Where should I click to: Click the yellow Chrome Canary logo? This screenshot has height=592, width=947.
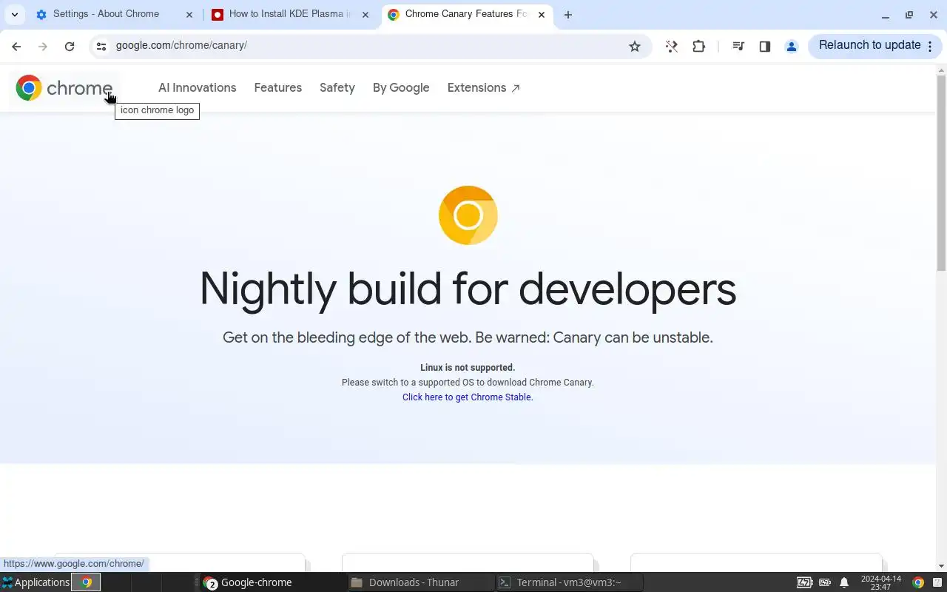[468, 215]
